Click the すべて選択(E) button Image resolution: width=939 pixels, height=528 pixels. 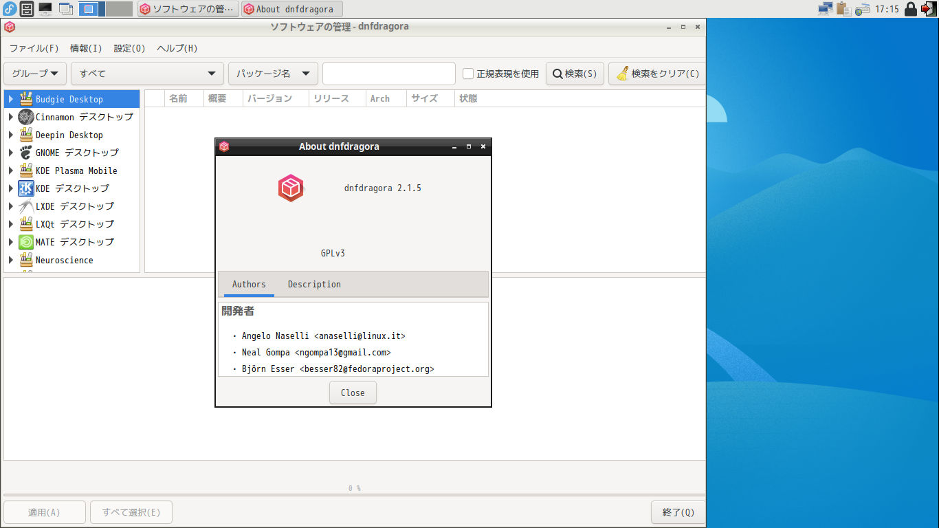point(131,512)
